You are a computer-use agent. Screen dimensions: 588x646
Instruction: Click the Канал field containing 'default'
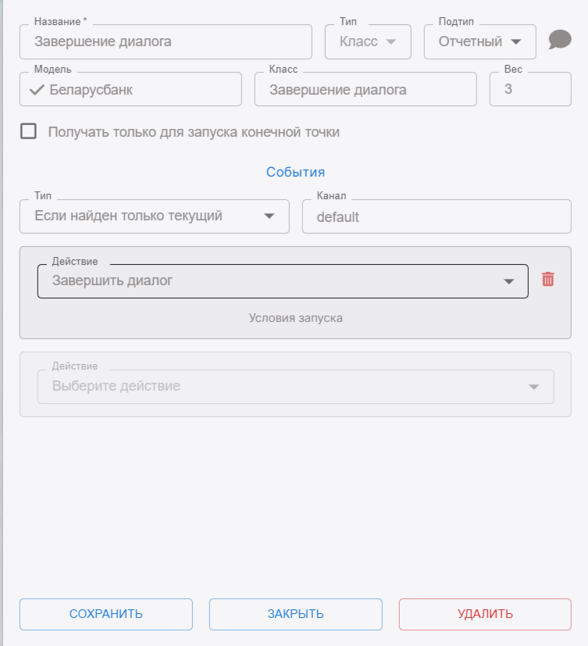click(x=437, y=217)
